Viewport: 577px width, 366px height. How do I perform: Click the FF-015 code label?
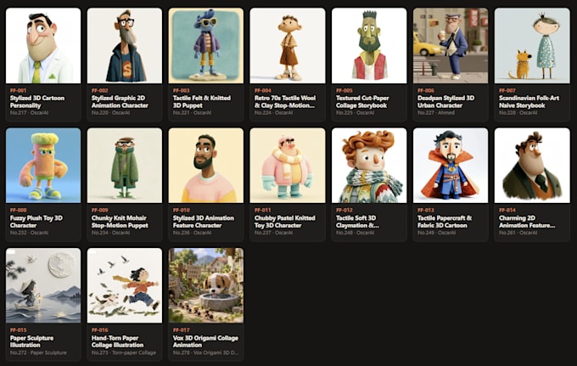pos(18,330)
